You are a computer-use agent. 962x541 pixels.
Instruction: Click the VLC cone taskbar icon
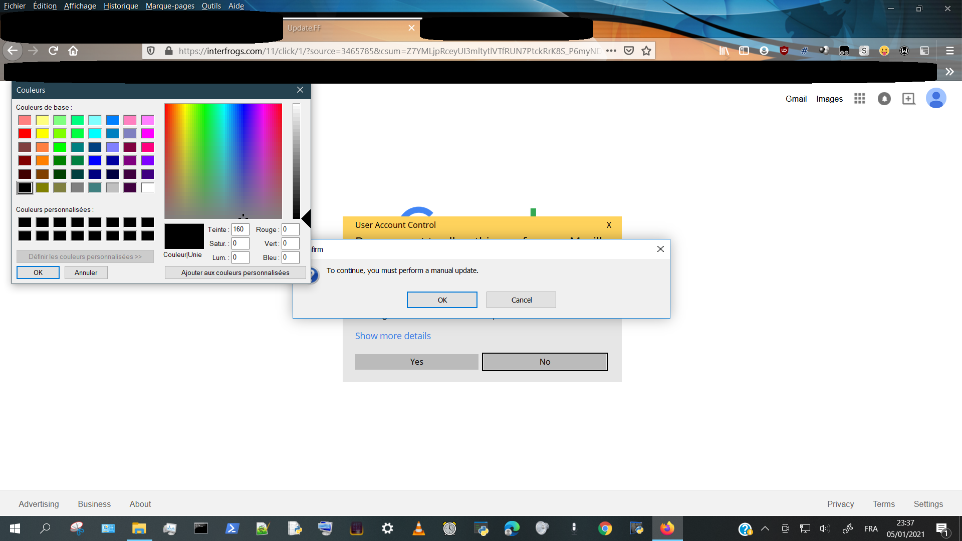coord(418,528)
